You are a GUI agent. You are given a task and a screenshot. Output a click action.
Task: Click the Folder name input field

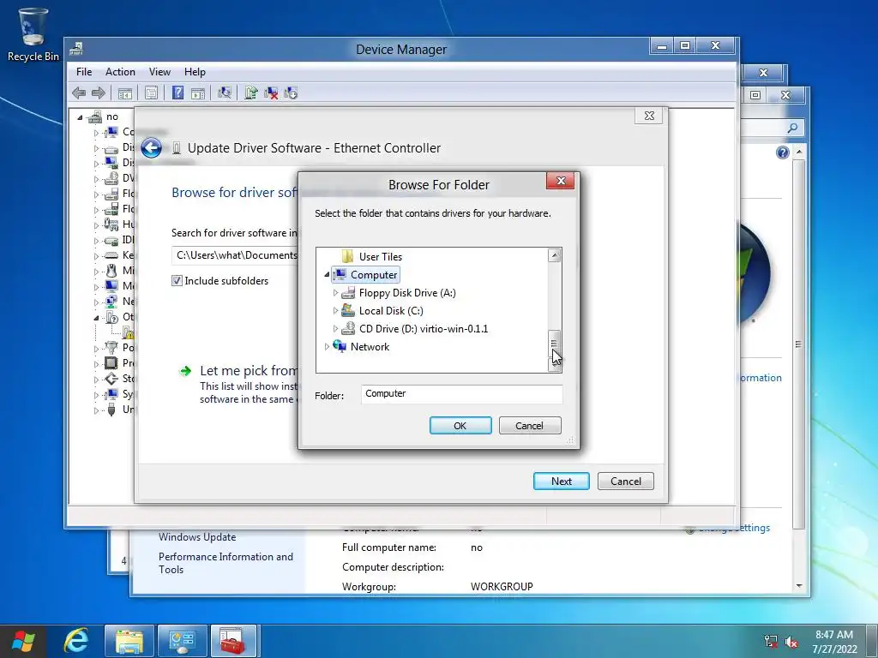coord(461,393)
